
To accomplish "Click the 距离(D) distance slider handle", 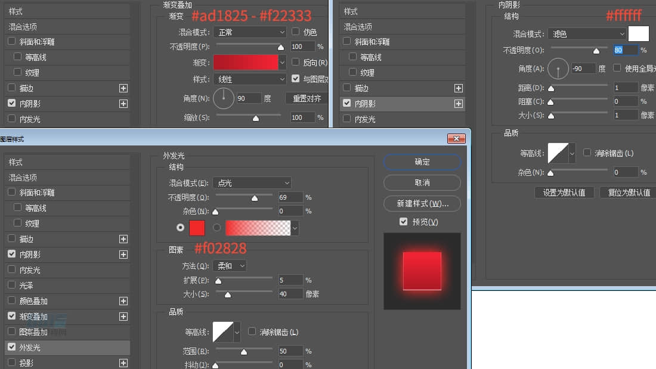I will (x=551, y=88).
